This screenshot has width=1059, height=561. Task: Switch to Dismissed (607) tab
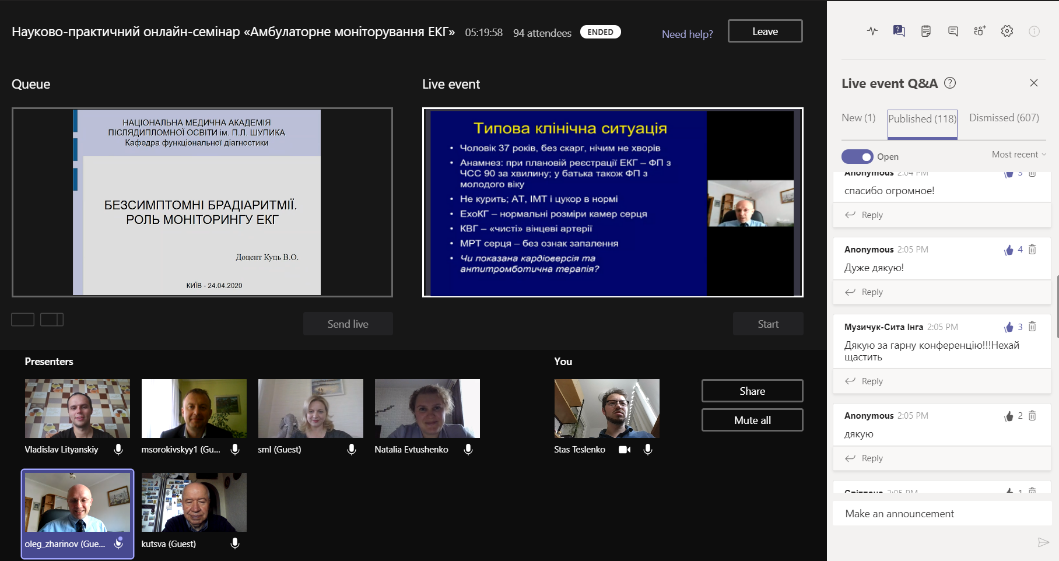coord(1004,118)
